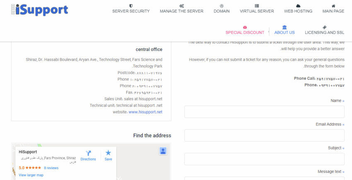This screenshot has height=180, width=352.
Task: Click the cloud icon above Web Hosting
Action: [298, 6]
